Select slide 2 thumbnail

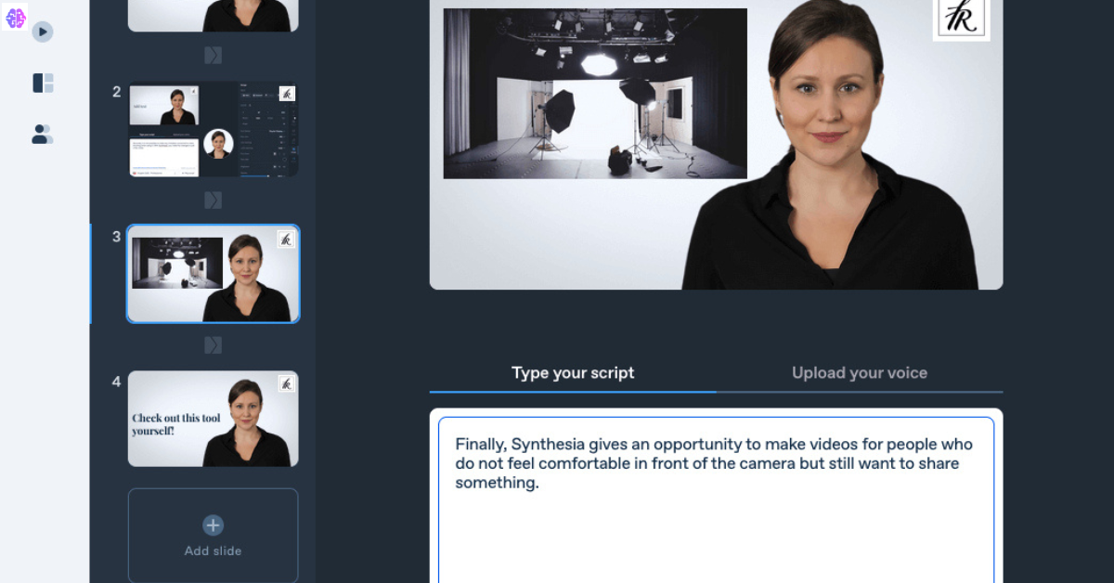coord(213,130)
